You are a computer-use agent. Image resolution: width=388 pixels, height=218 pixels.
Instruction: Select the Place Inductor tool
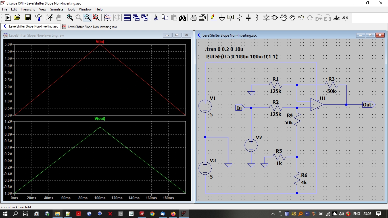[x=257, y=18]
